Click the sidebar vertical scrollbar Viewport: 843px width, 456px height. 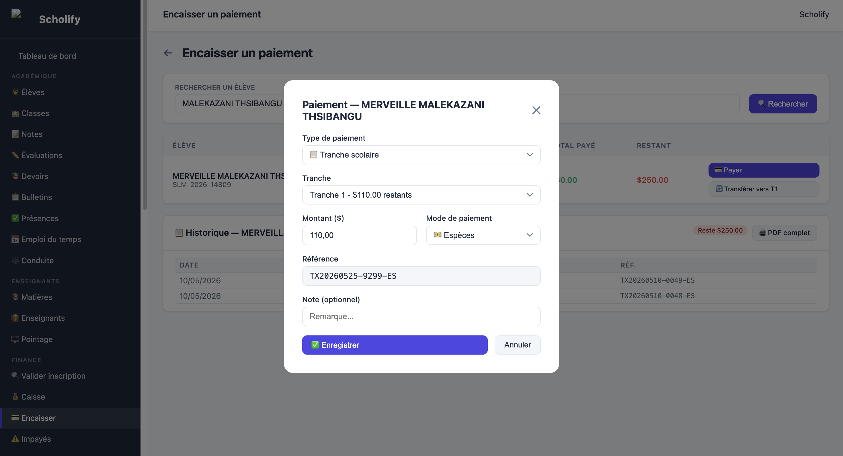(145, 105)
